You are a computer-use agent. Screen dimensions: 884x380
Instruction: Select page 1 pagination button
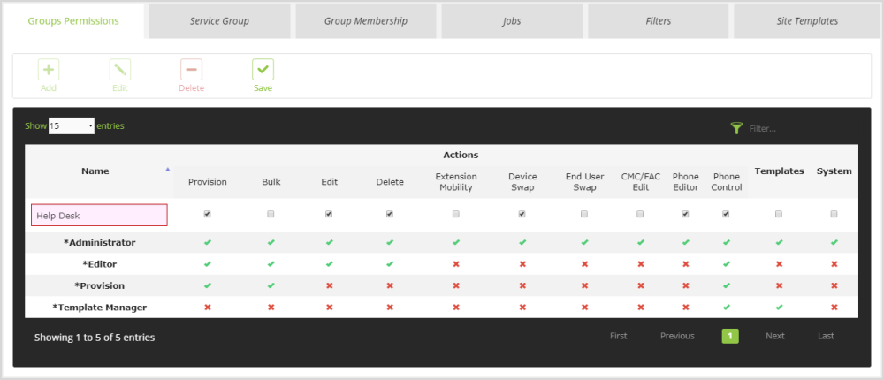click(x=730, y=336)
